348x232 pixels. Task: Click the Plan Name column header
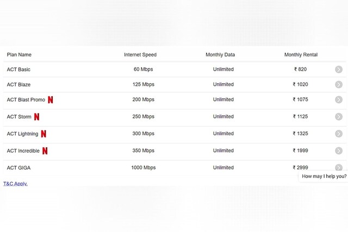coord(19,55)
